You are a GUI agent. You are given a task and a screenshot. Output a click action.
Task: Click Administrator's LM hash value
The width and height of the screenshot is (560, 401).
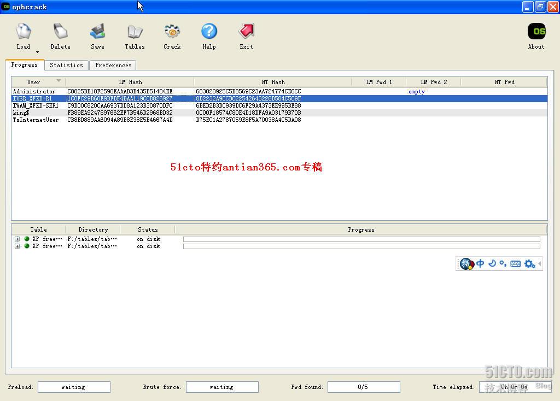(120, 91)
